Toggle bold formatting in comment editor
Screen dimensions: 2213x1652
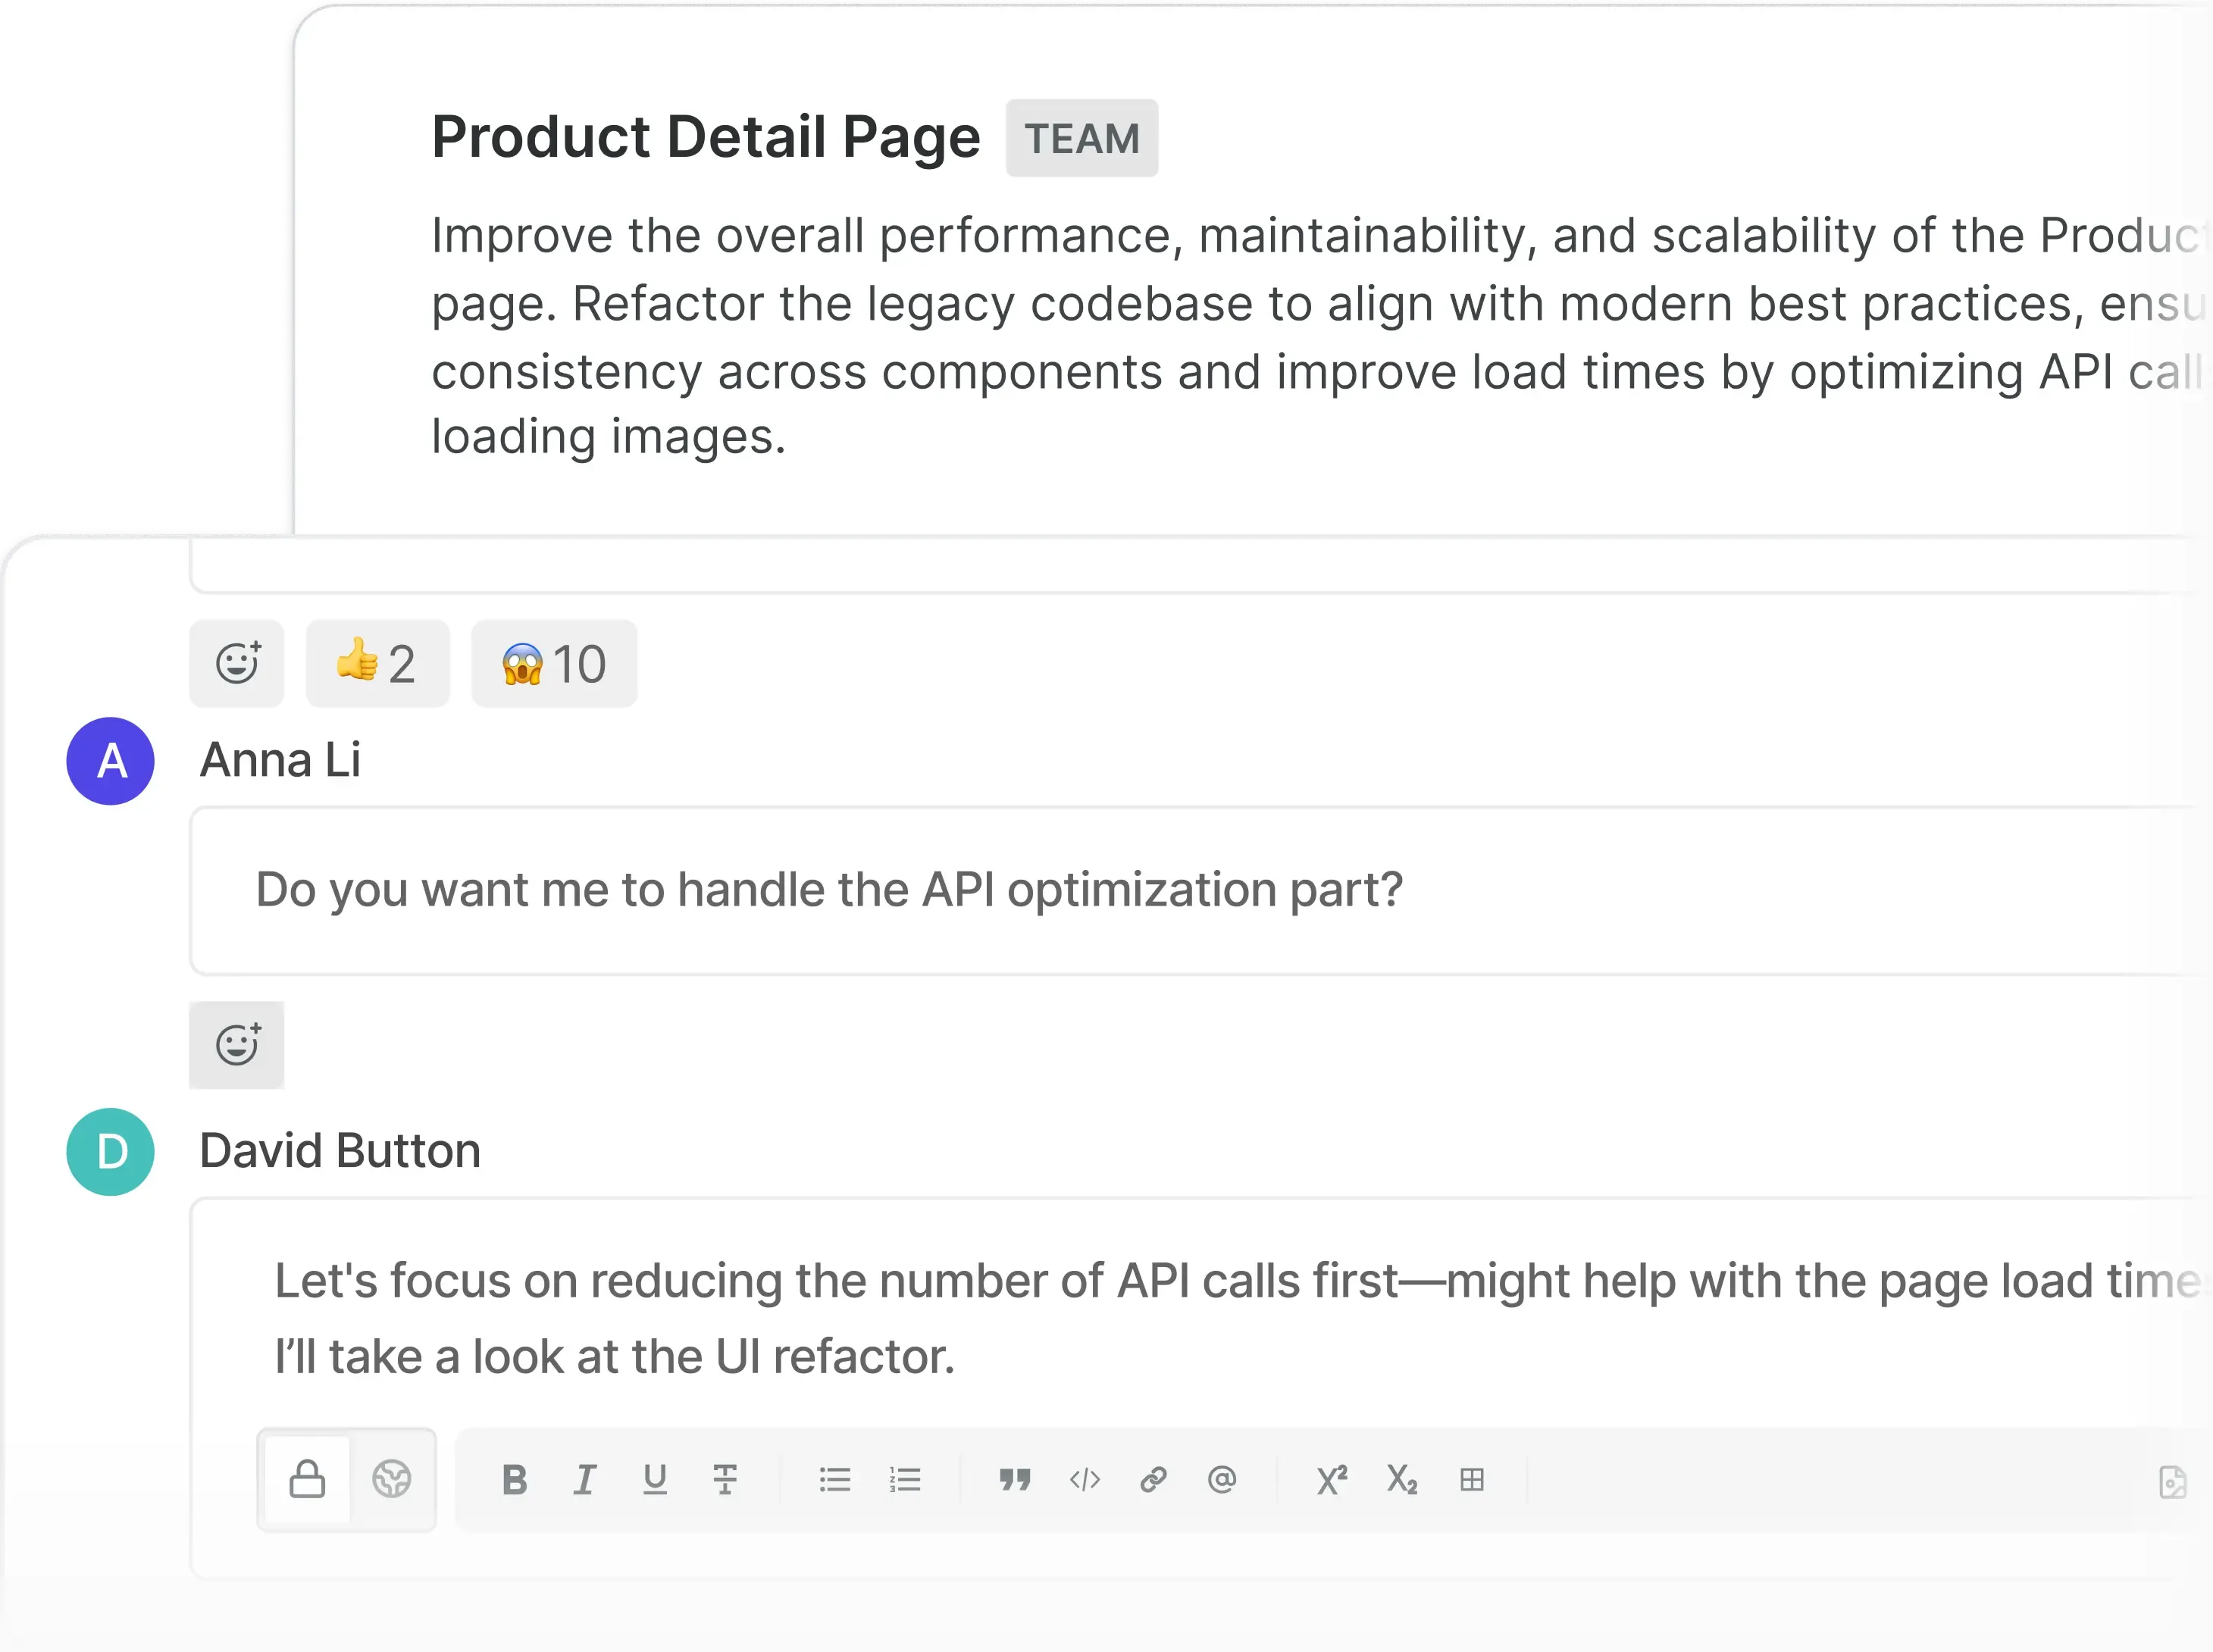[514, 1479]
